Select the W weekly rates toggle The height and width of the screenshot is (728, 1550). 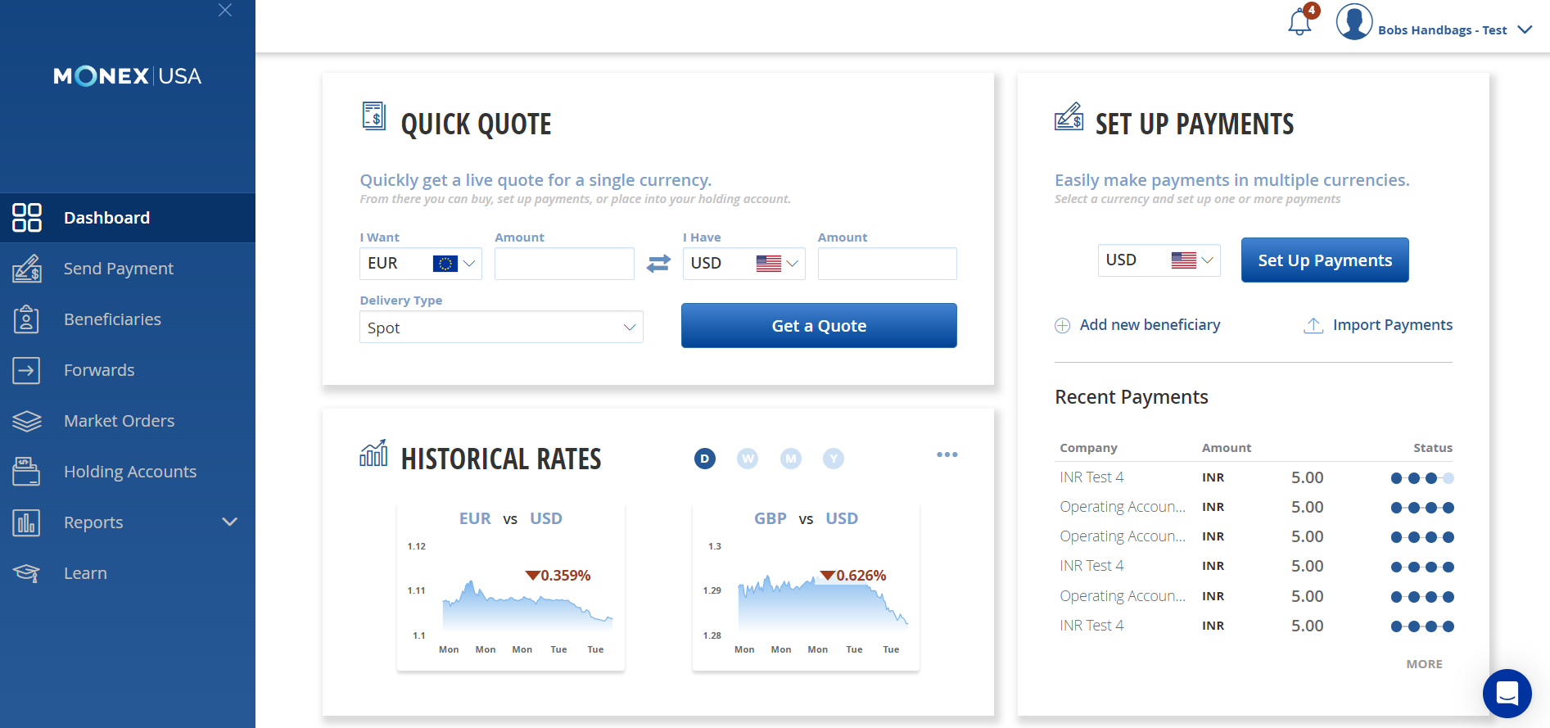[x=748, y=459]
